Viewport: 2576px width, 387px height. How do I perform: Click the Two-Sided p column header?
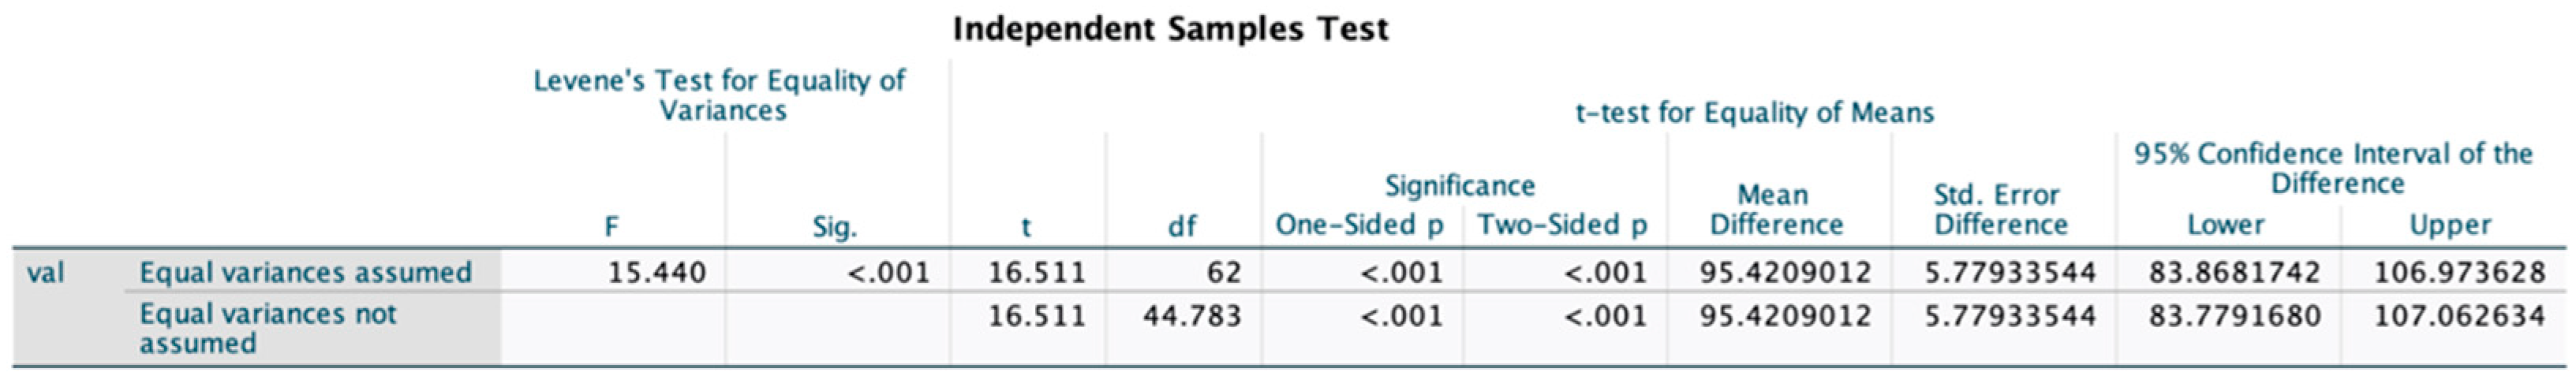coord(1562,225)
